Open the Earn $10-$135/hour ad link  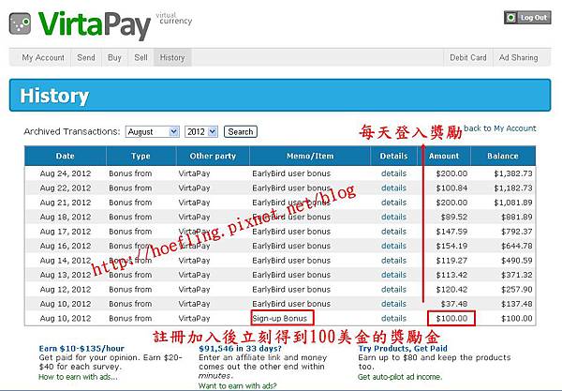(81, 348)
